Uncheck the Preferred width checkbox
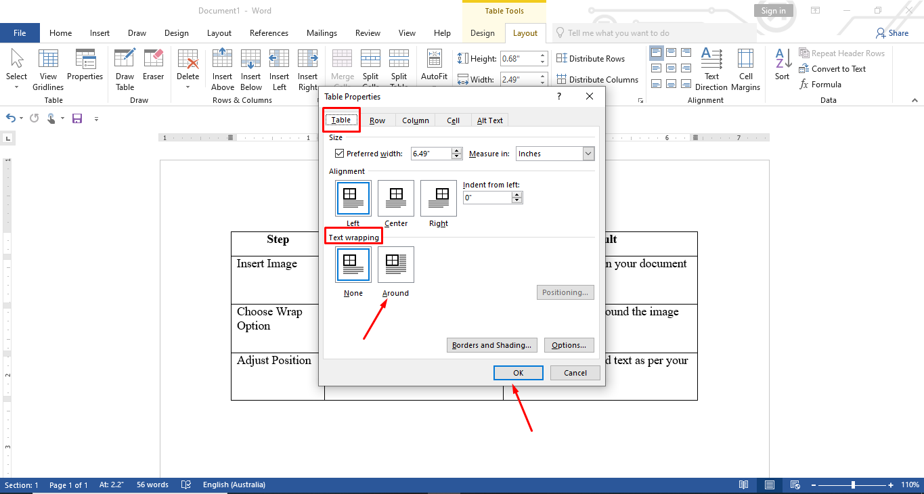Screen dimensions: 924x494 [x=340, y=153]
